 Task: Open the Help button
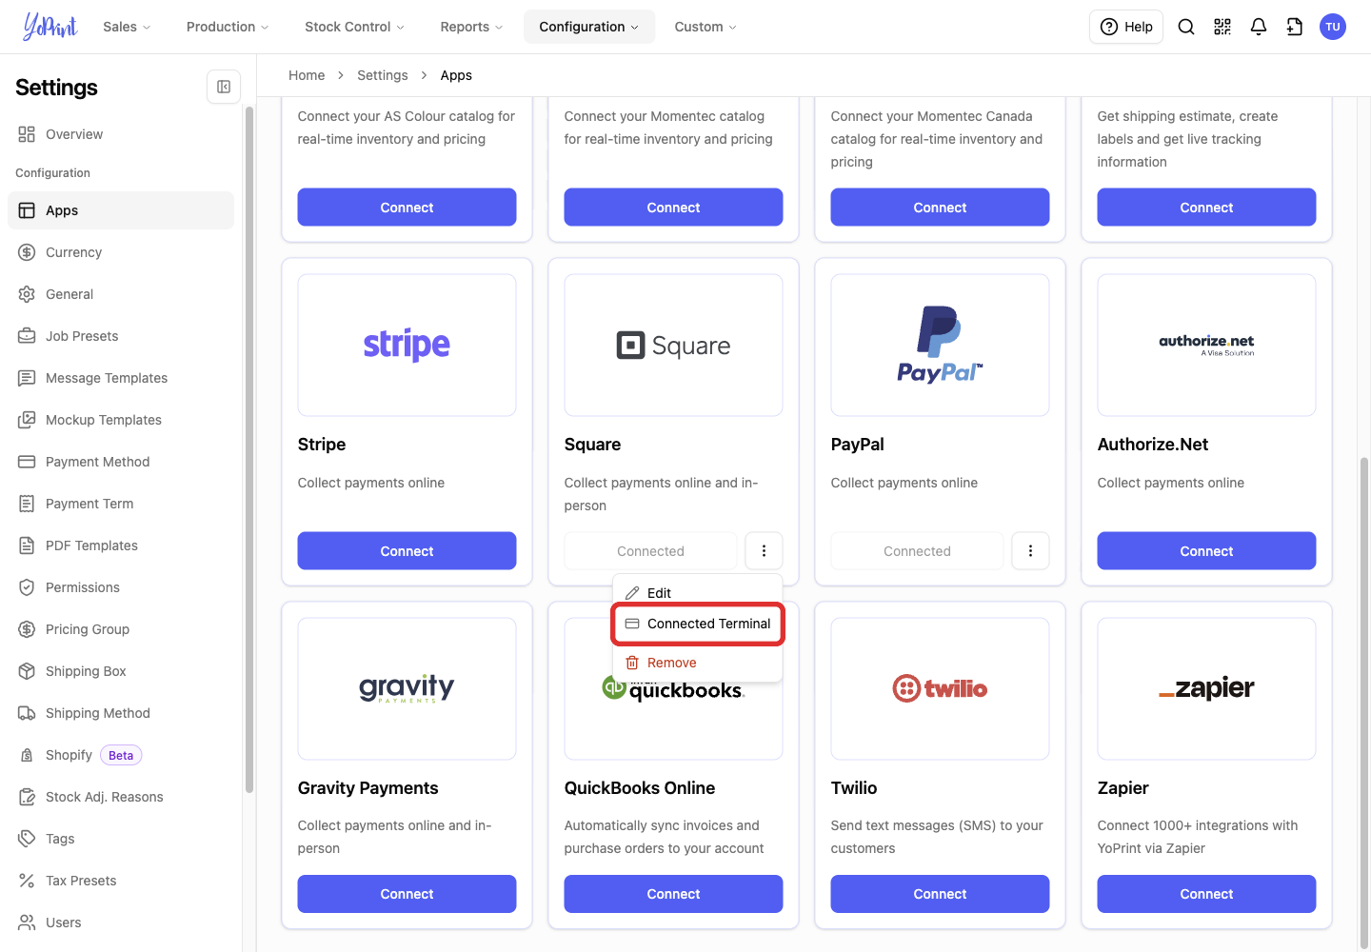[1126, 27]
